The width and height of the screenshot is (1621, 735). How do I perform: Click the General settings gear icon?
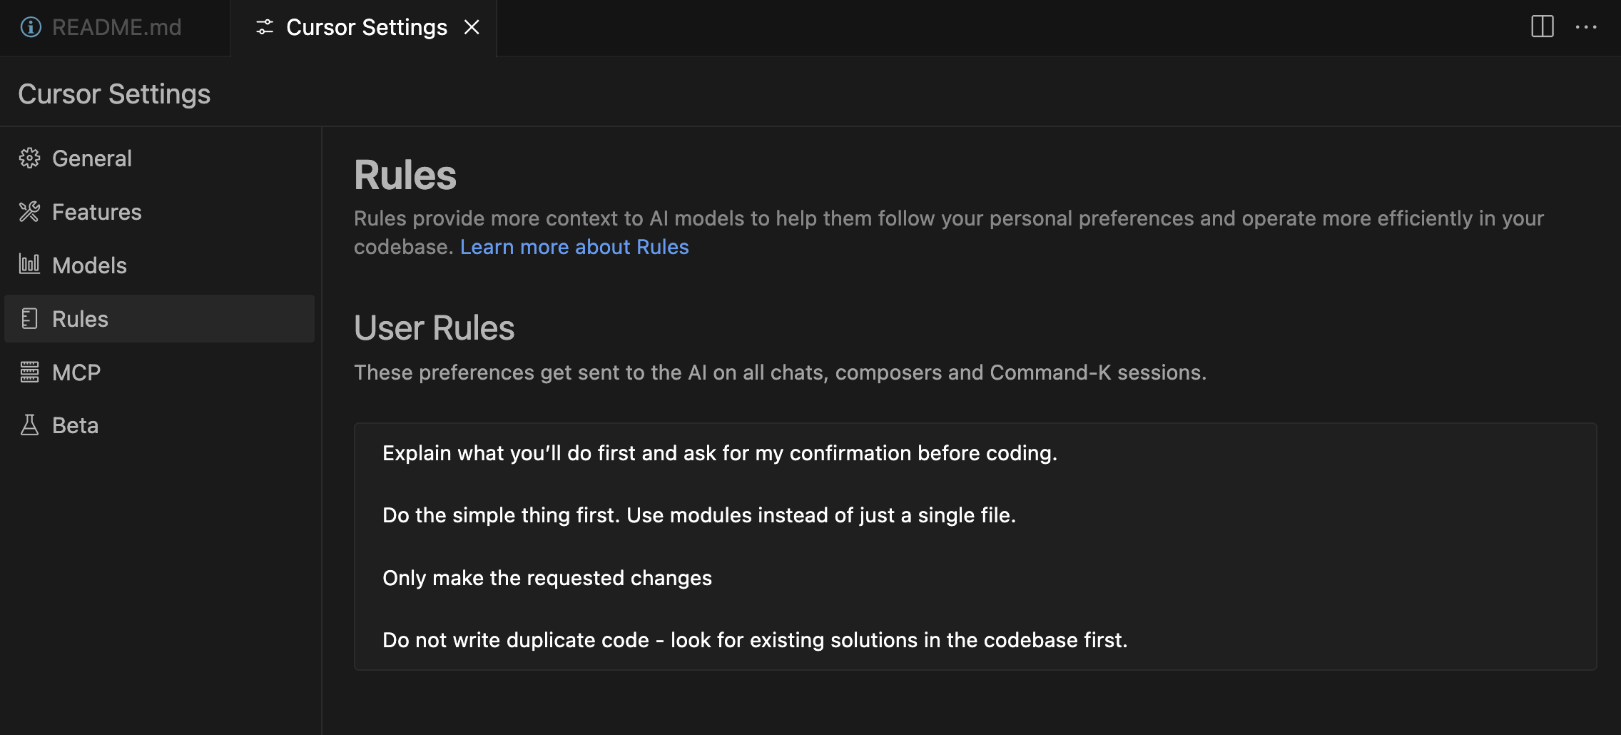point(30,158)
